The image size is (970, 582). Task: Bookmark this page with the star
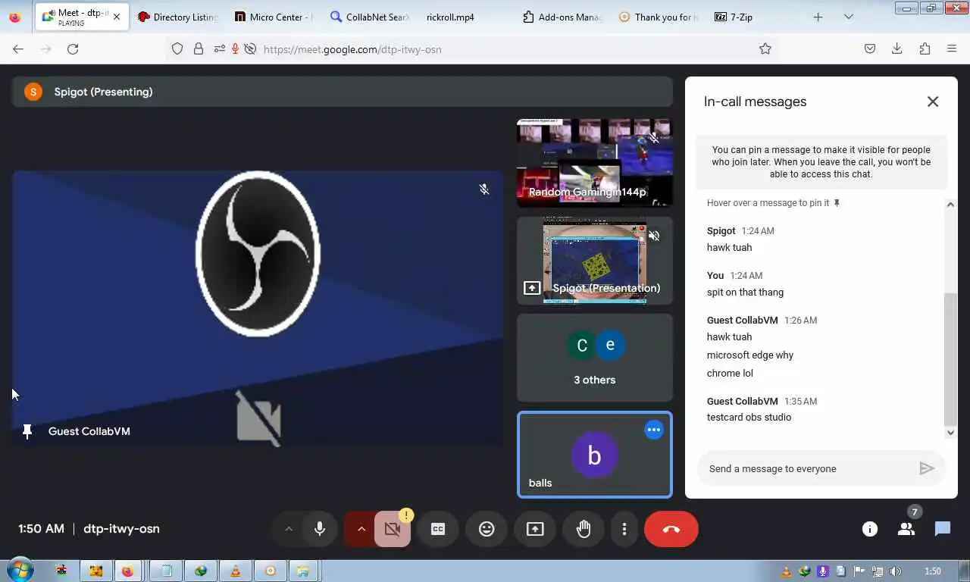click(x=765, y=49)
